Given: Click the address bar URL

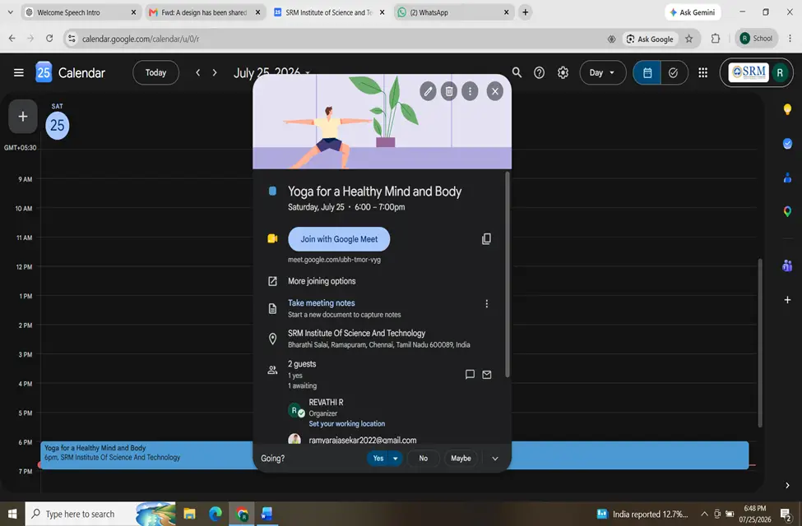Looking at the screenshot, I should tap(141, 39).
